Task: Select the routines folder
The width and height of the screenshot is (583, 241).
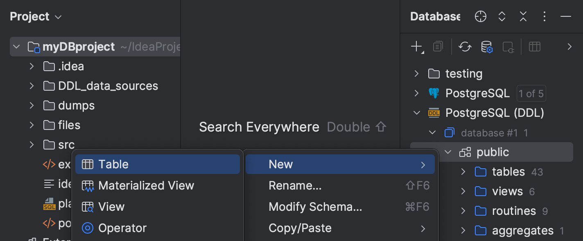Action: (514, 211)
